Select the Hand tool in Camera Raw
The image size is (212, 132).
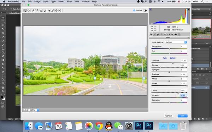(x=29, y=11)
